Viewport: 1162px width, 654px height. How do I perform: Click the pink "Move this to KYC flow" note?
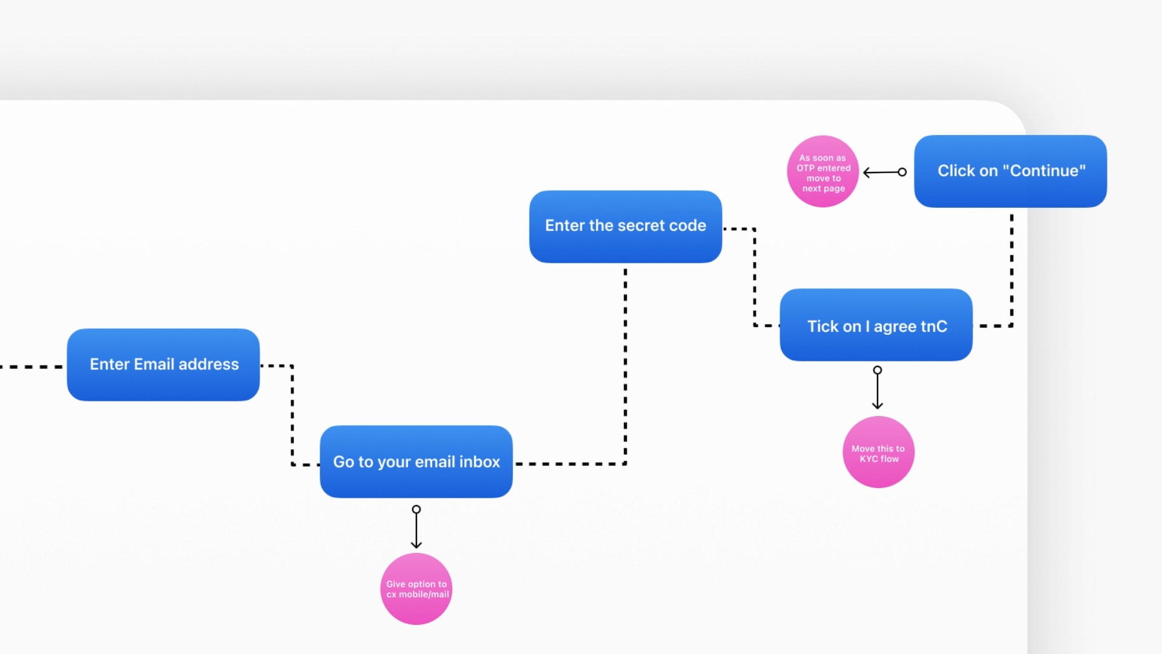878,452
